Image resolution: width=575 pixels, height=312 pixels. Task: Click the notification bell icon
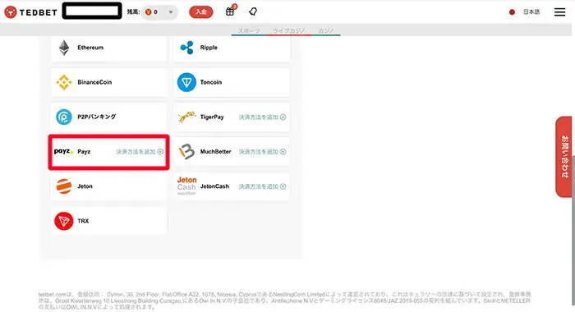[x=253, y=11]
